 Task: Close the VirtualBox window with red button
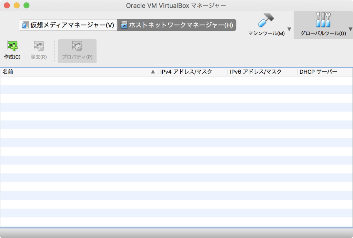pyautogui.click(x=7, y=6)
